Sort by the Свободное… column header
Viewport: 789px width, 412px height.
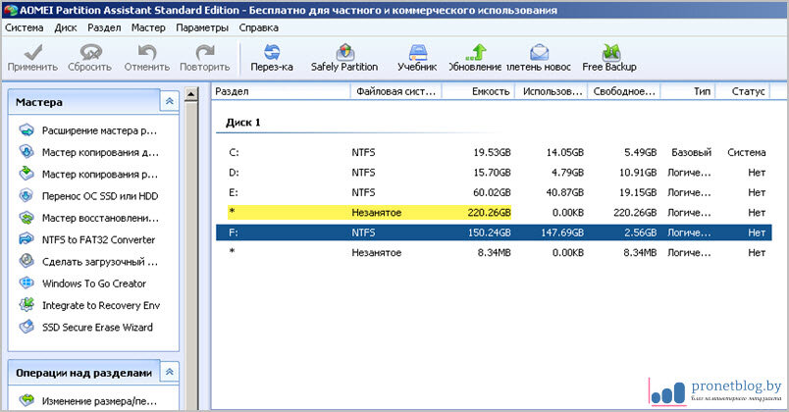[624, 91]
